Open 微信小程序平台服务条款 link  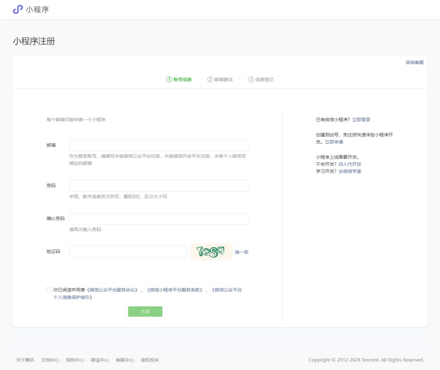coord(174,290)
